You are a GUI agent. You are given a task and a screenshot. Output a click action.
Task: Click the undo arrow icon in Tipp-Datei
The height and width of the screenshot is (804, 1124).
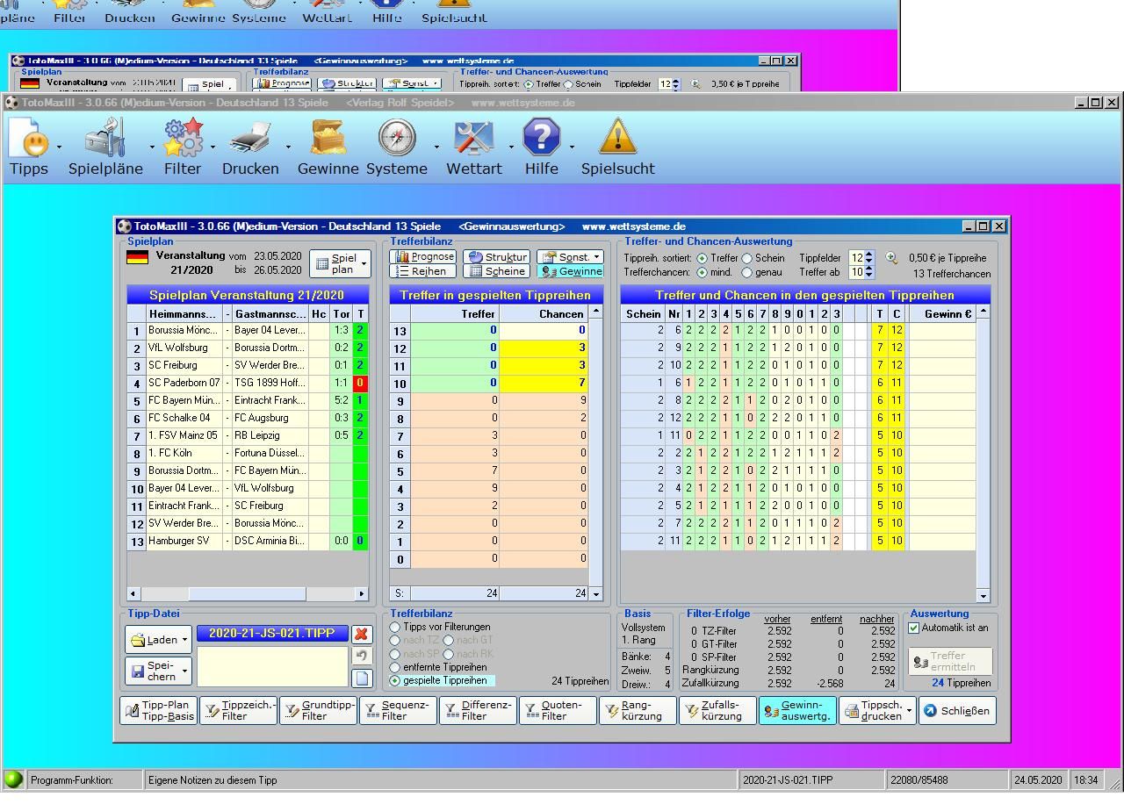(x=361, y=656)
